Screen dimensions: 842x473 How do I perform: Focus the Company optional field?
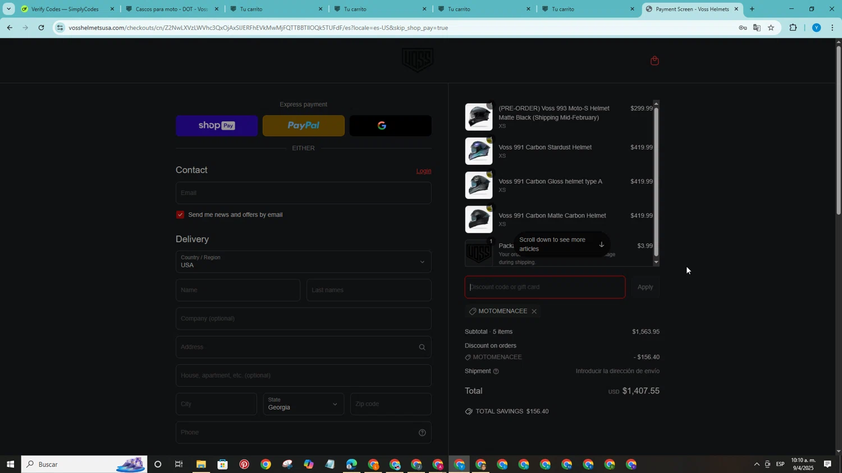[x=304, y=319]
